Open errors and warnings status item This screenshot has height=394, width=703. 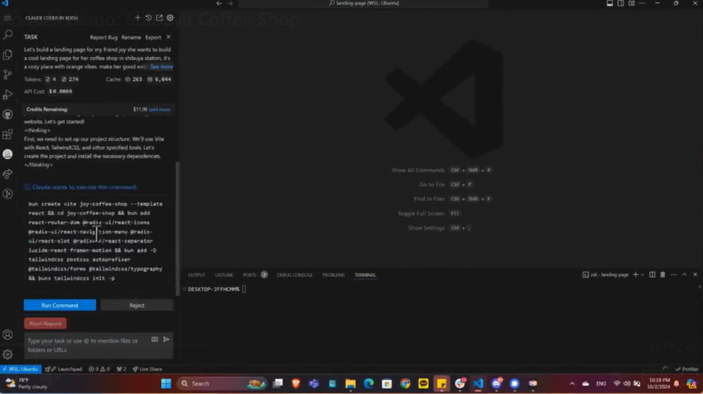coord(99,369)
